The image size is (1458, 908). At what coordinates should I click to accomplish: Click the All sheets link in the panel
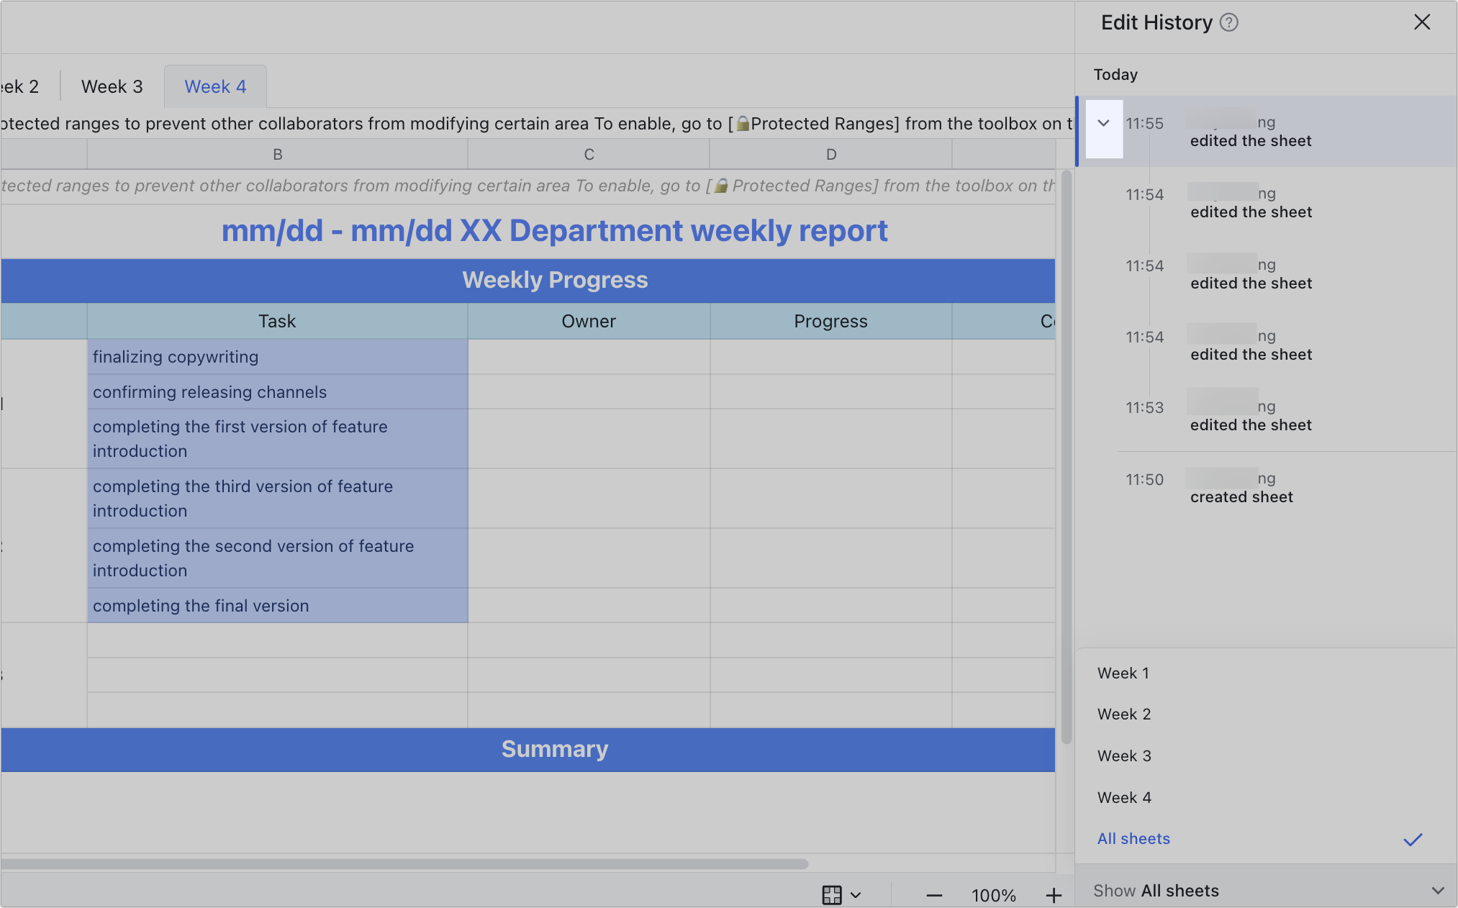click(x=1133, y=838)
